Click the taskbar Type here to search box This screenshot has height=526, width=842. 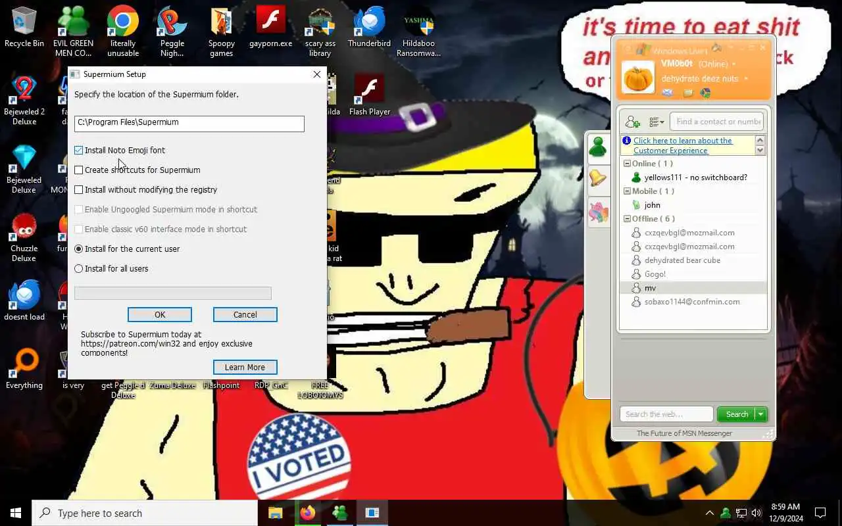[x=145, y=513]
